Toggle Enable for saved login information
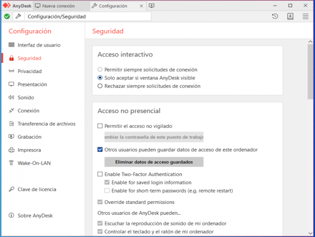The height and width of the screenshot is (237, 315). pyautogui.click(x=107, y=182)
